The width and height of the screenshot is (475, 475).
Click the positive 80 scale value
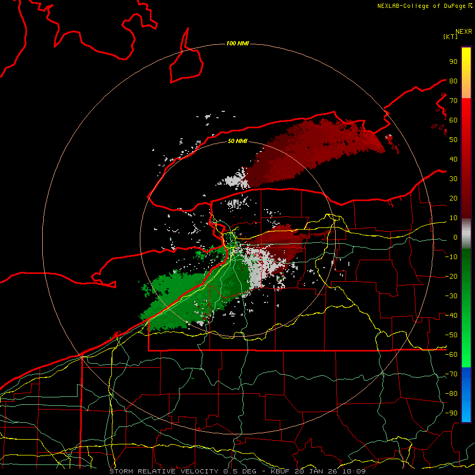click(453, 81)
